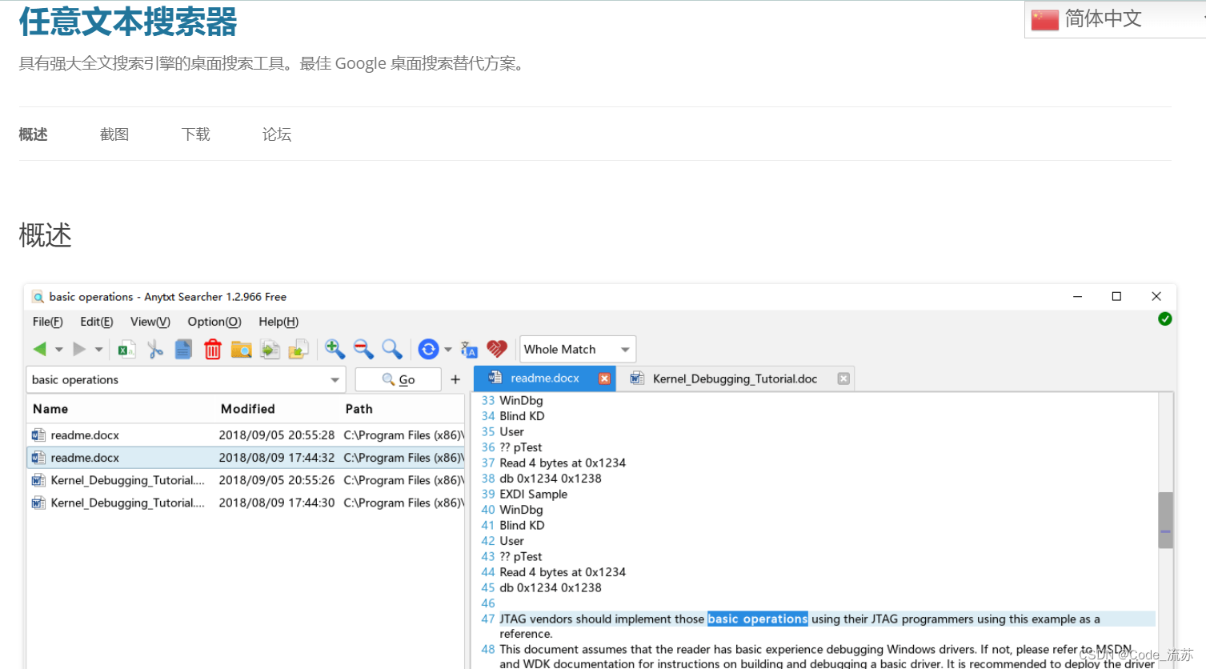Click the China flag language icon
The image size is (1206, 669).
(1045, 19)
